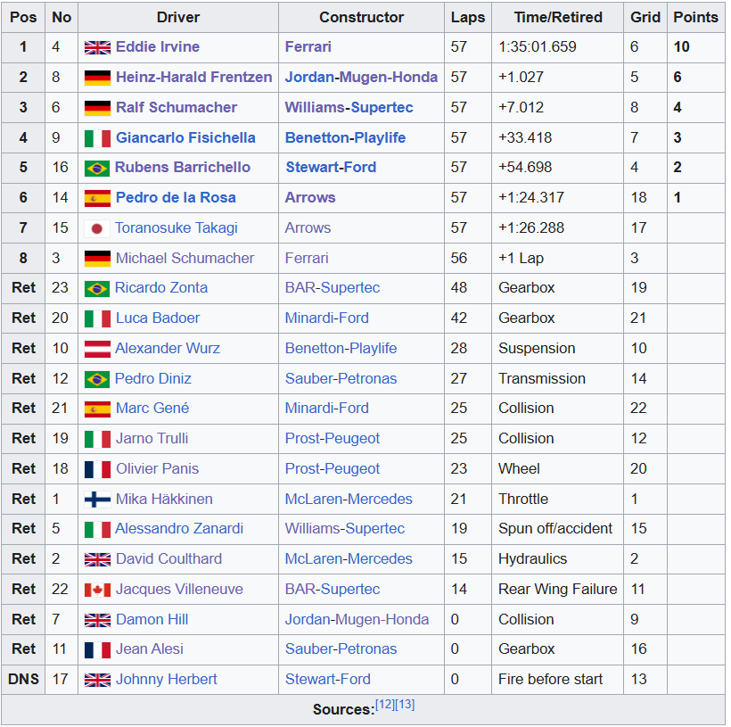Open BAR-Supertec link in Zonta's row
The image size is (731, 727).
pos(333,287)
